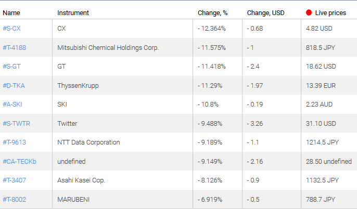Open the #S-CX instrument link
This screenshot has height=209, width=357.
pos(11,29)
